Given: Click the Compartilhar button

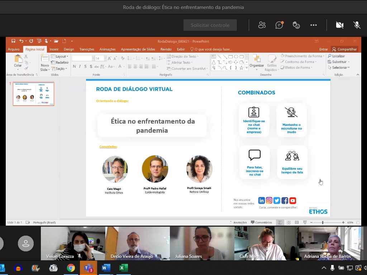Looking at the screenshot, I should pos(344,49).
